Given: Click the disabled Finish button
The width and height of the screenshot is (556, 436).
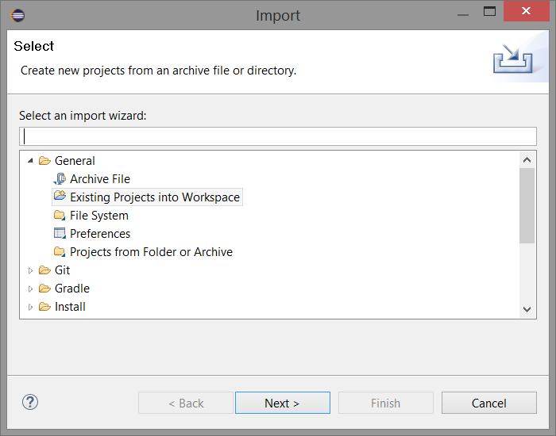Looking at the screenshot, I should (x=386, y=403).
